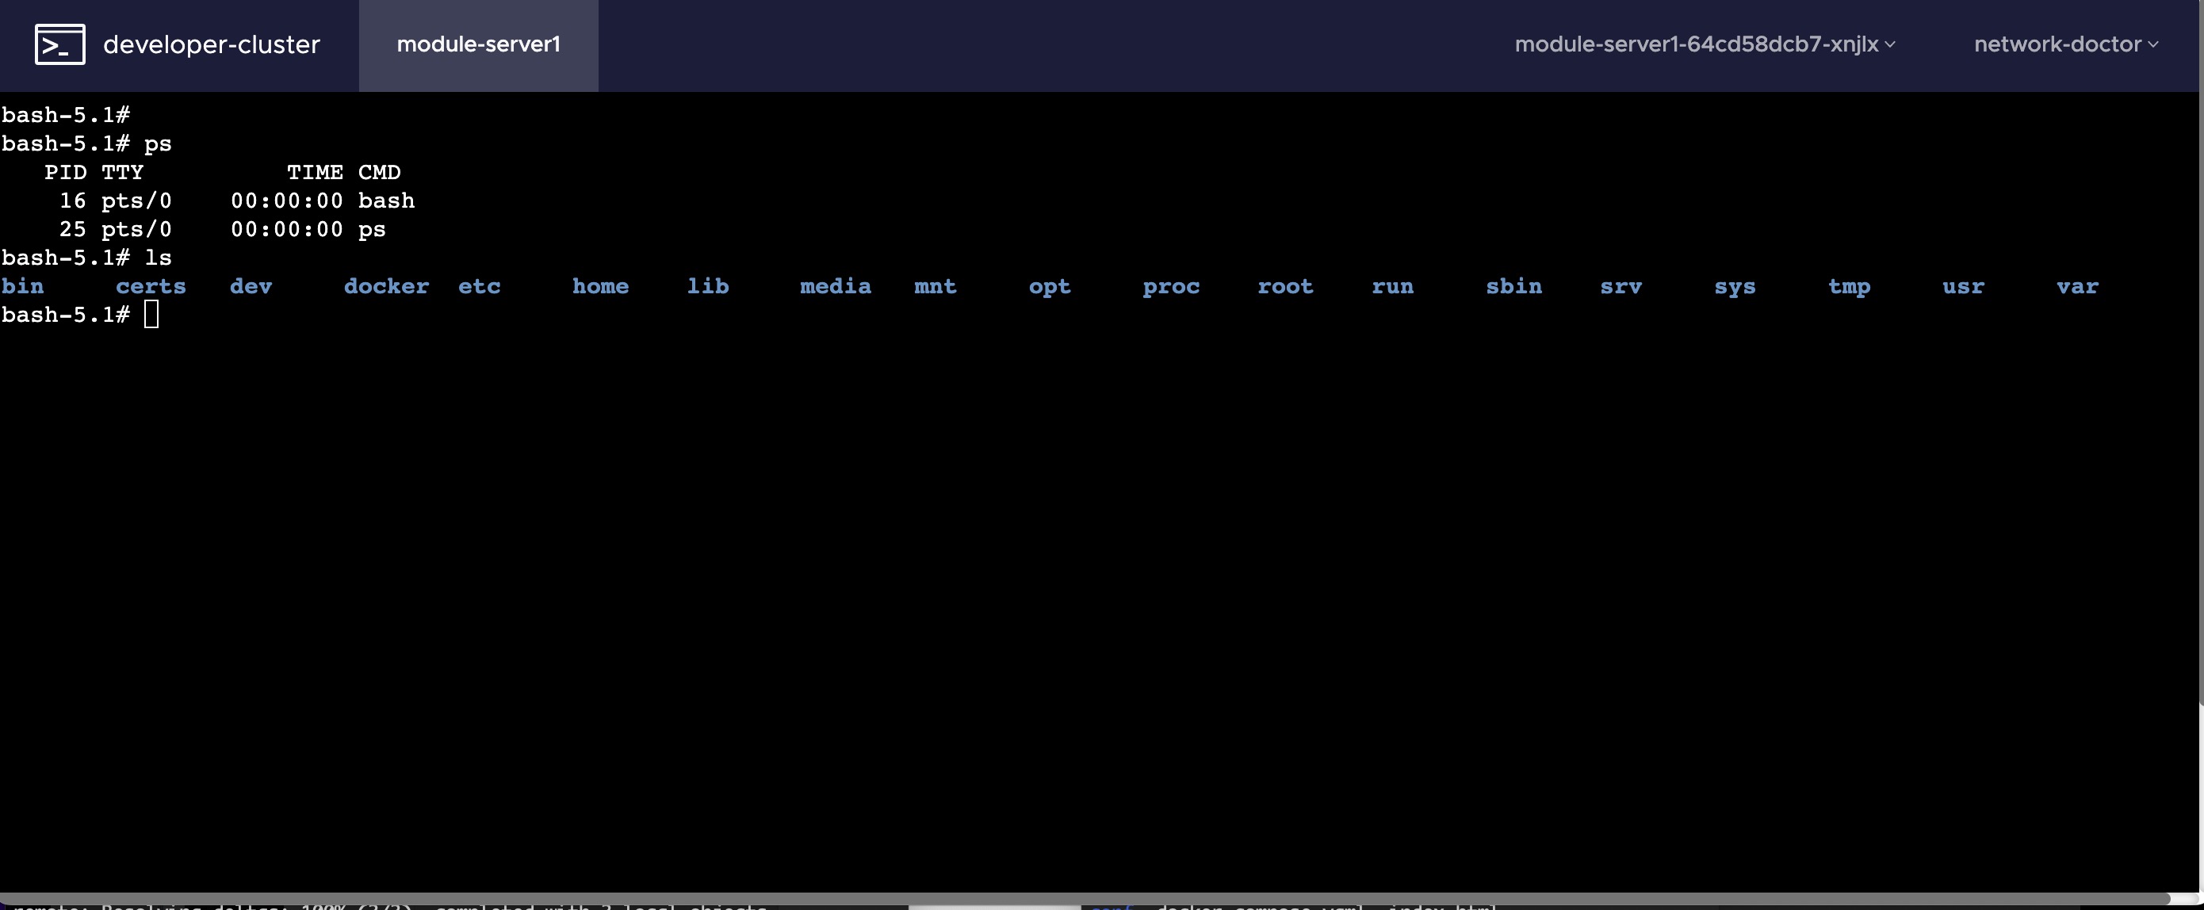Click the 'docker' directory in ls output
This screenshot has height=910, width=2204.
point(386,286)
